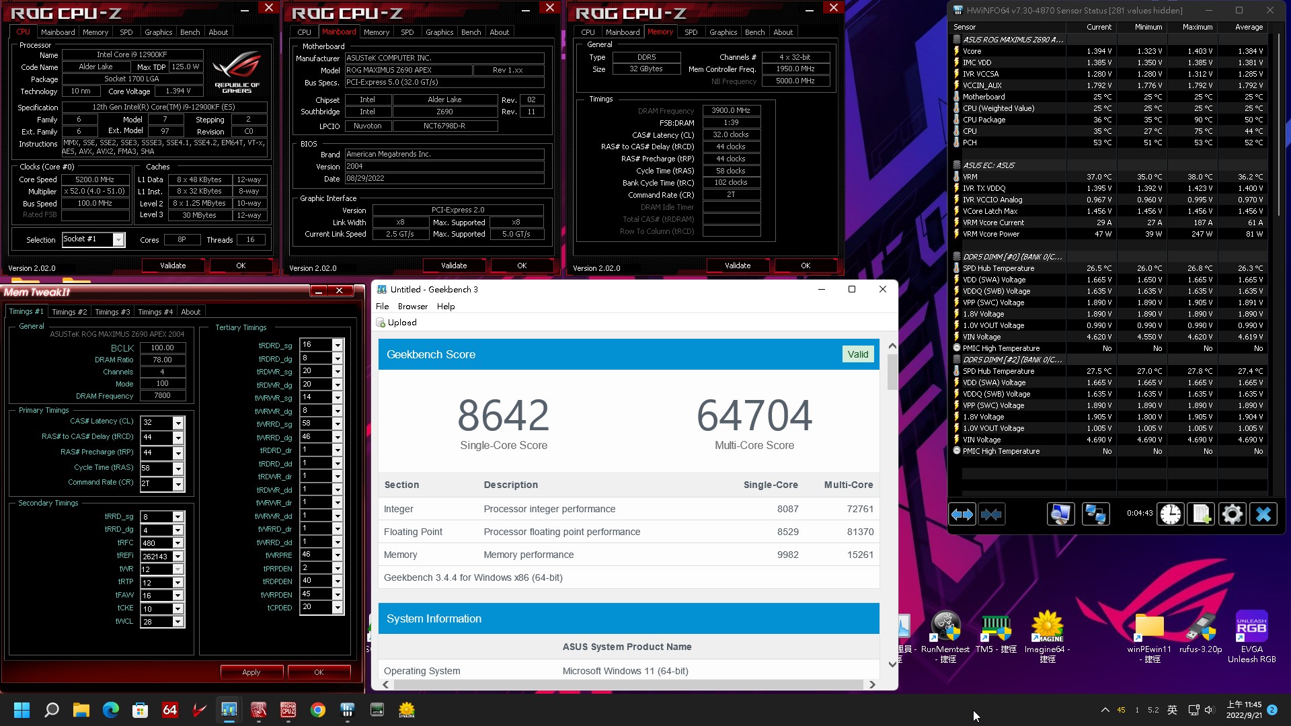Click the Mem TweakIt taskbar icon
The width and height of the screenshot is (1291, 726).
(x=259, y=710)
